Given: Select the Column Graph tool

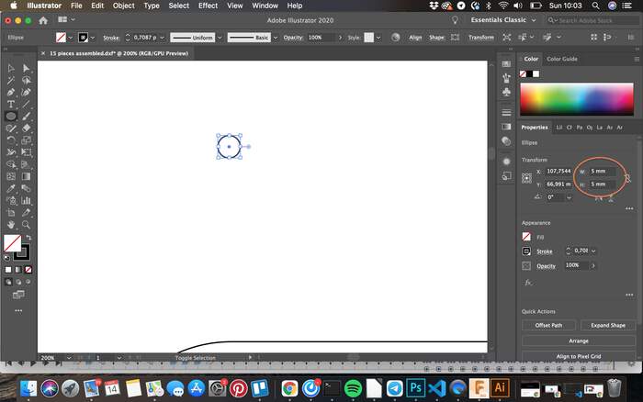Looking at the screenshot, I should click(x=27, y=200).
